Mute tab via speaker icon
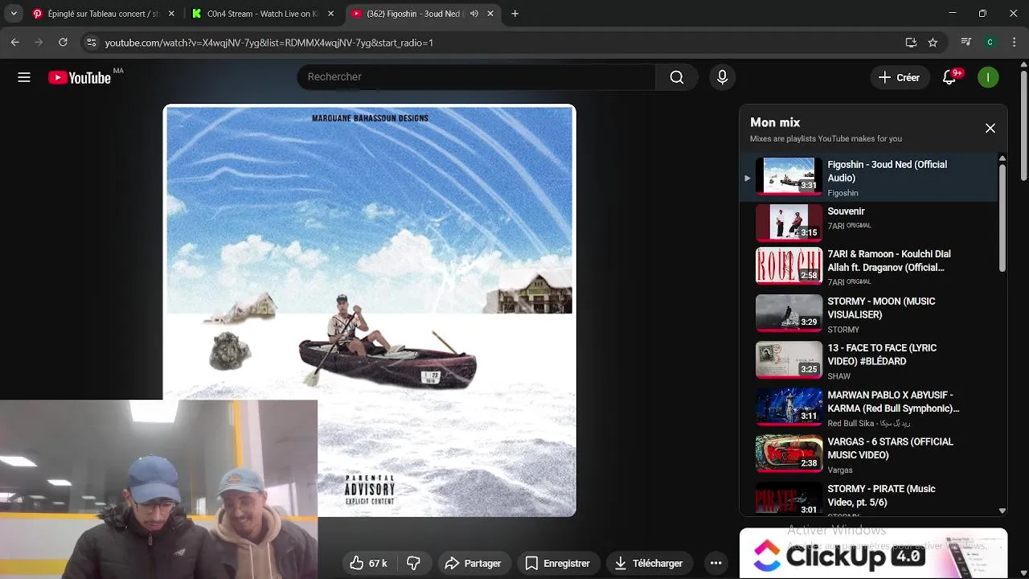Screen dimensions: 1029x579 click(x=474, y=14)
